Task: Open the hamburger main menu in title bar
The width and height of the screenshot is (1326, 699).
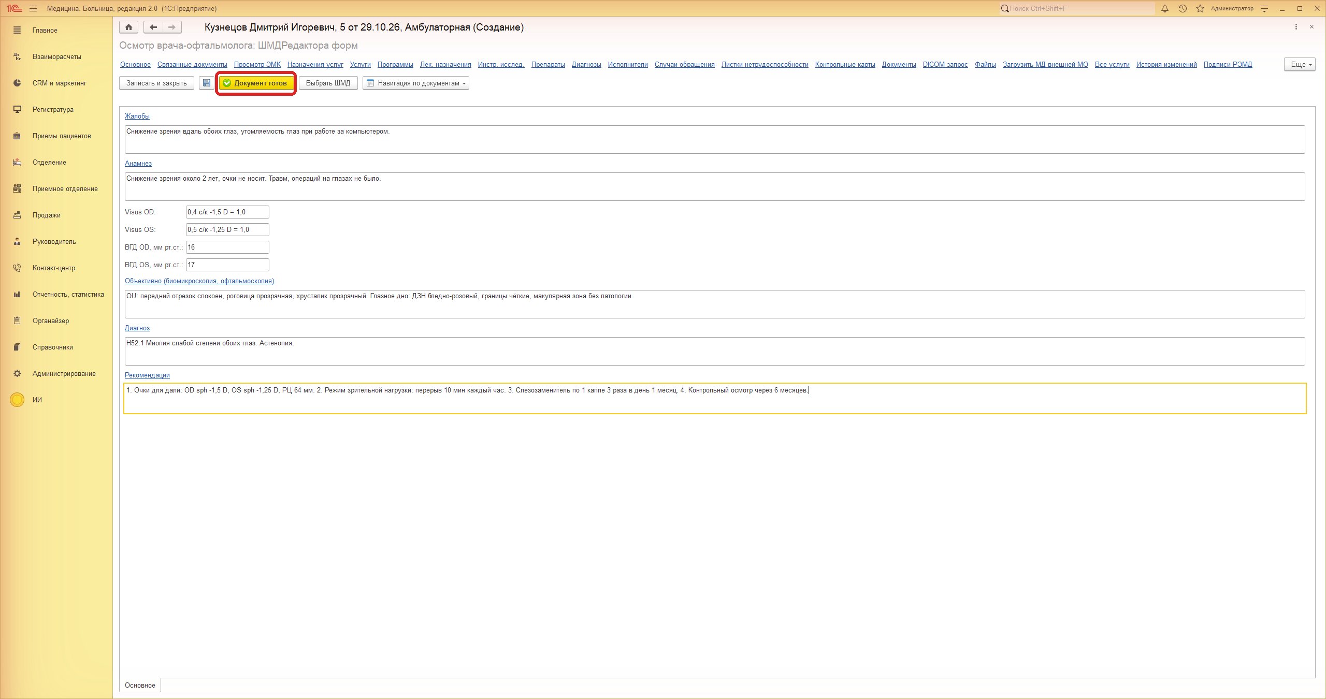Action: point(33,8)
